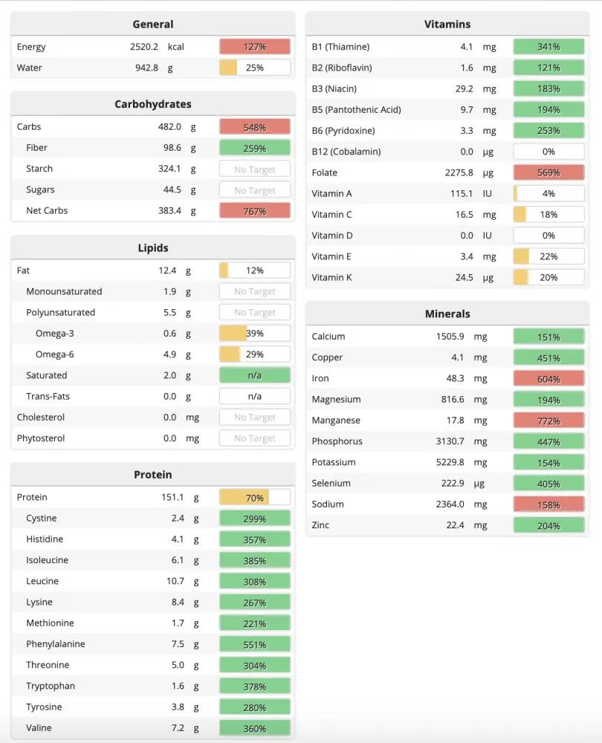Viewport: 602px width, 743px height.
Task: Click the Iron 604% target bar
Action: 548,379
